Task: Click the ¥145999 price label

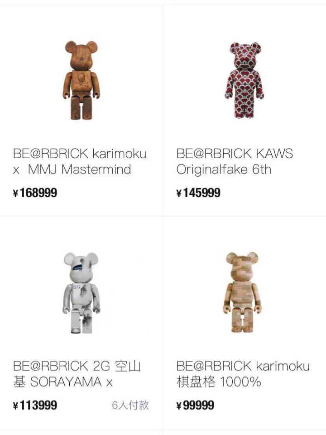Action: point(198,193)
